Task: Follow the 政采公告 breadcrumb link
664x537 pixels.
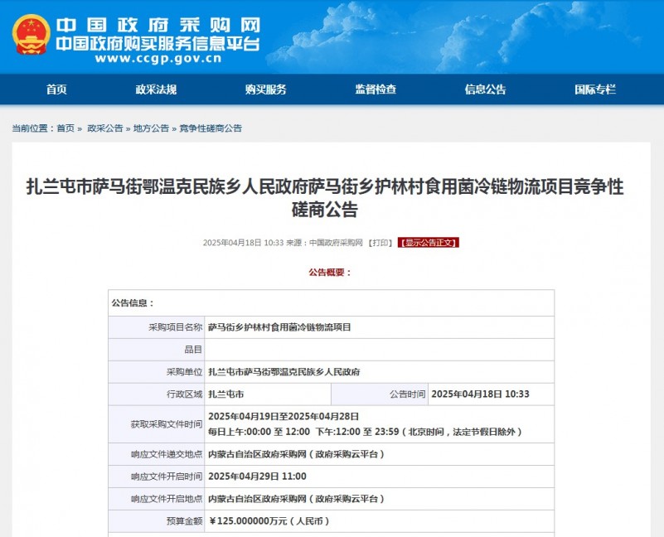Action: (x=105, y=128)
